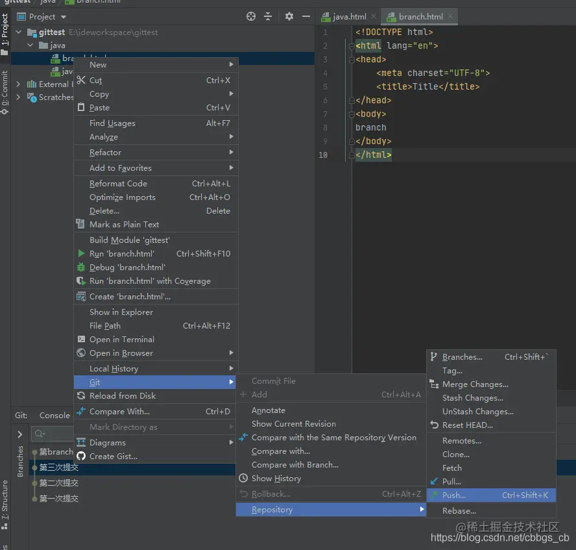576x550 pixels.
Task: Select Compare with Branch...
Action: pos(331,465)
